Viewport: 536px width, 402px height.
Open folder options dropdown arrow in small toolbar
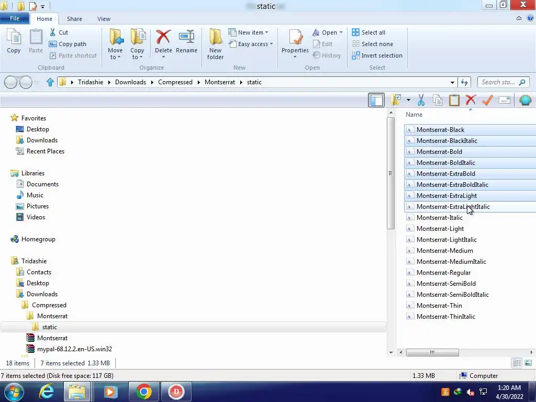pos(408,100)
